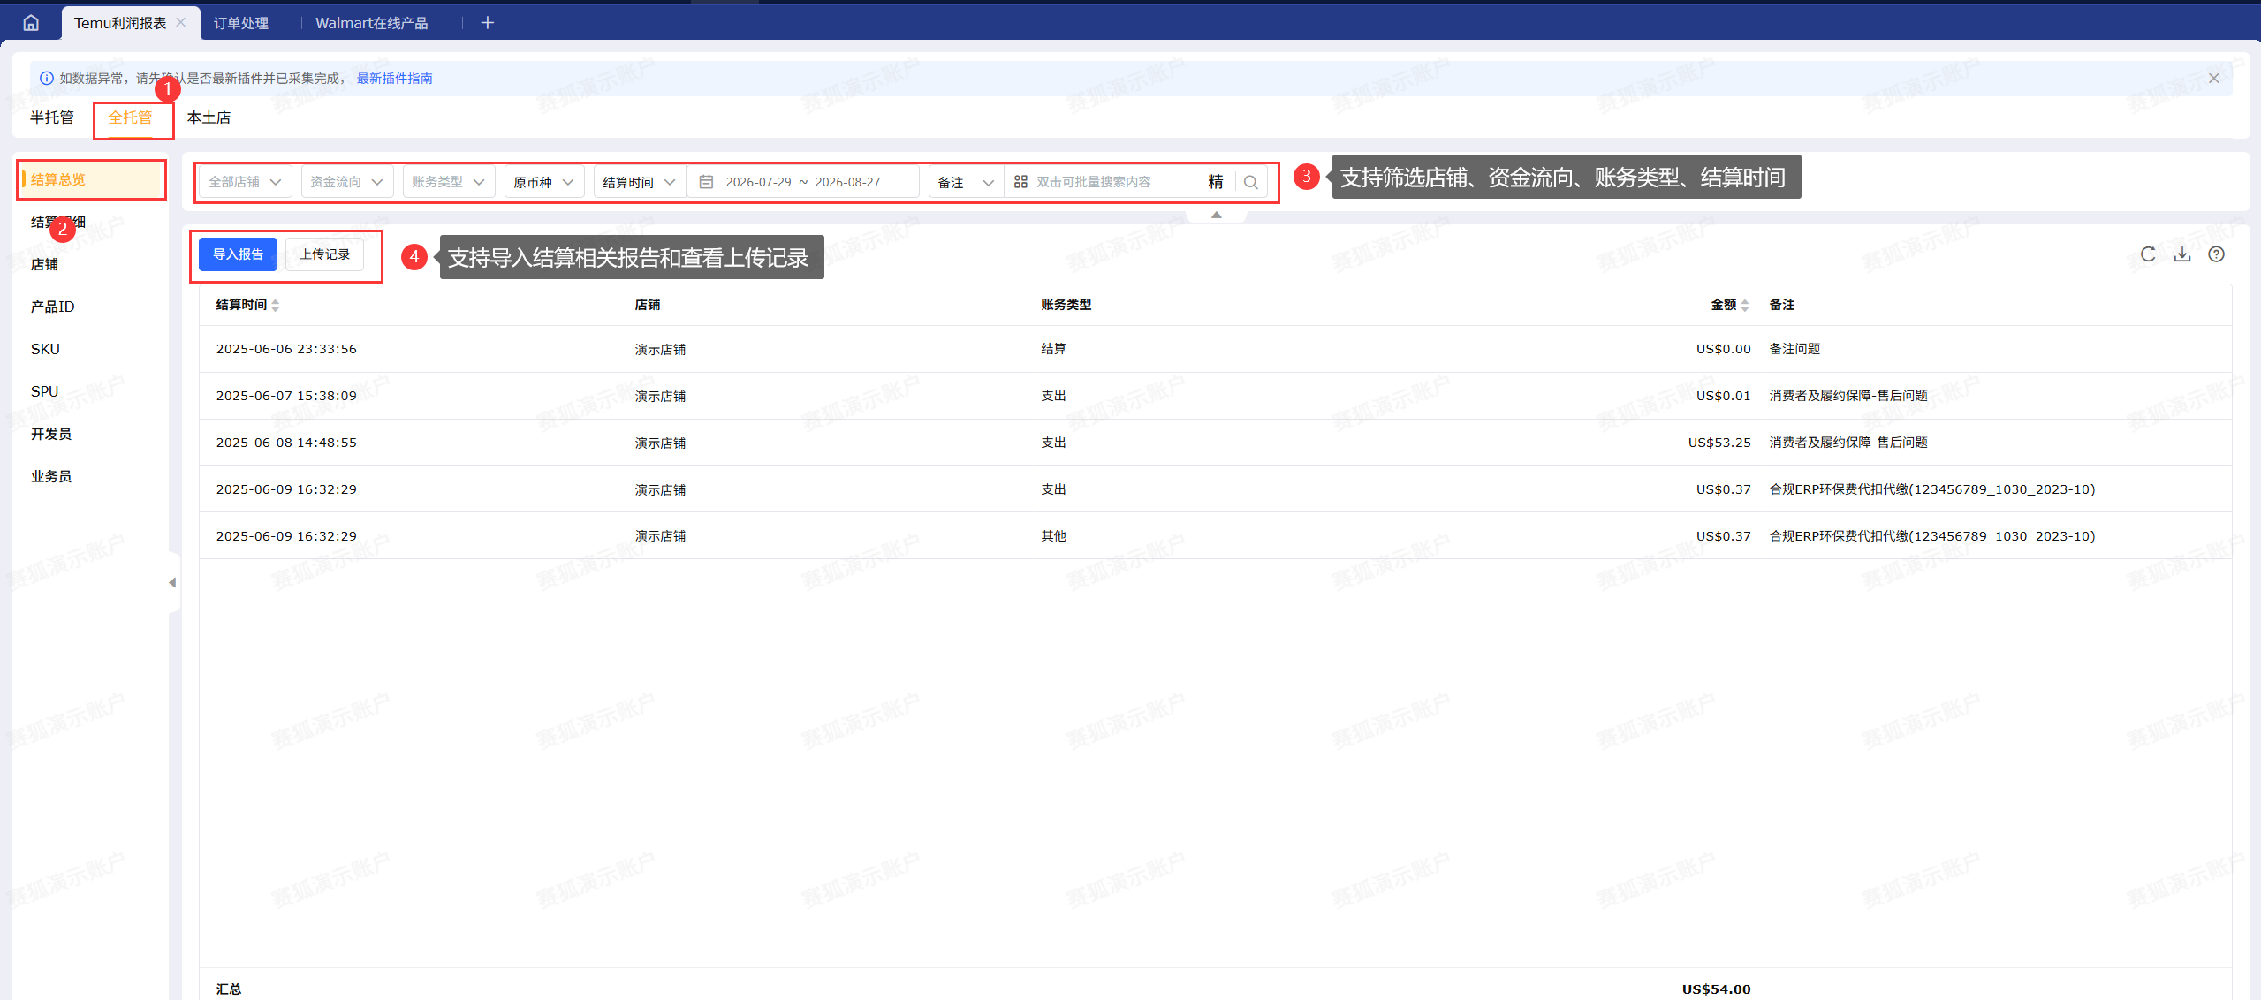Click the search magnifier icon

(1250, 182)
